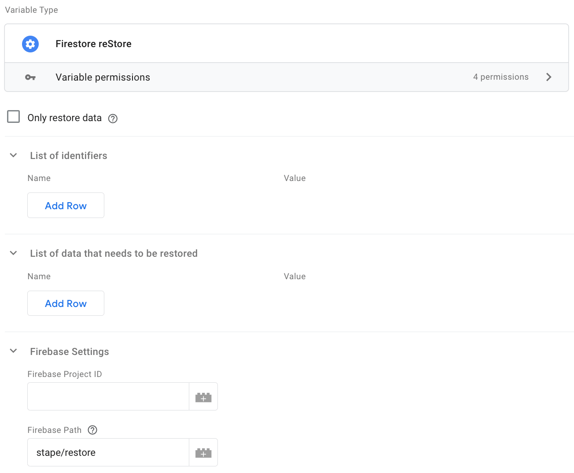574x473 pixels.
Task: Click the List of identifiers heading
Action: pyautogui.click(x=69, y=155)
